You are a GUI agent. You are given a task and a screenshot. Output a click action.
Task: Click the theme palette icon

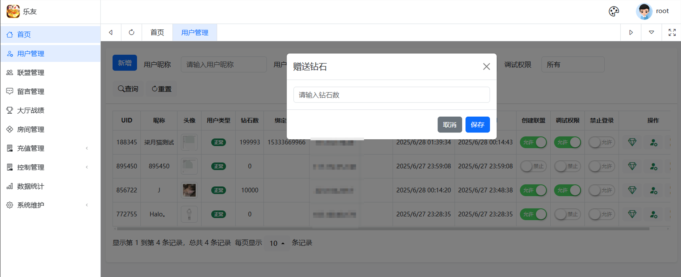(x=614, y=11)
